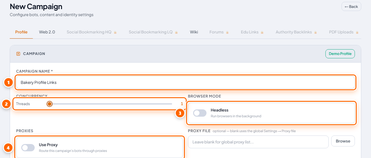
Task: Go to the Edu Links tab
Action: (x=250, y=32)
